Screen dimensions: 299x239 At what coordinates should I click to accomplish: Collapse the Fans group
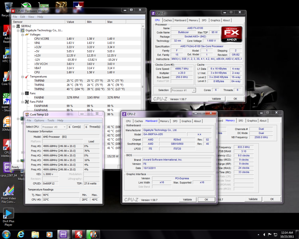[22, 94]
